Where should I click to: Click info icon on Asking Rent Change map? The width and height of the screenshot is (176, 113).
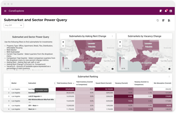(x=112, y=69)
